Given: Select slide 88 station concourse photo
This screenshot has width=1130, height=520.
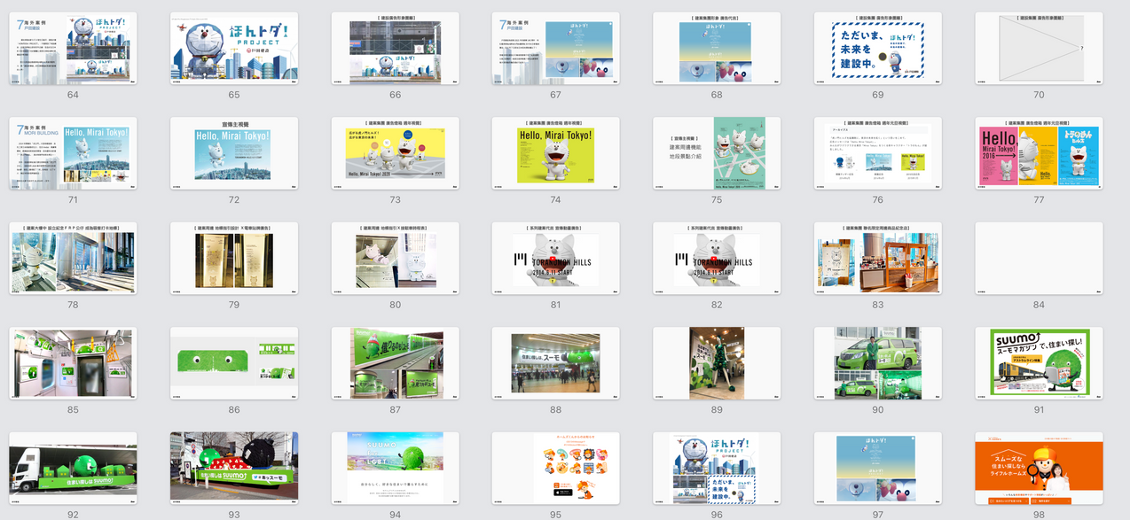Looking at the screenshot, I should click(x=556, y=364).
